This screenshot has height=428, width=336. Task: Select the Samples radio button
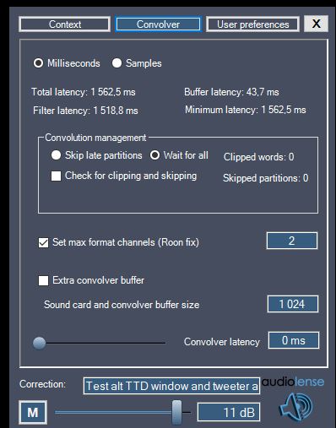tap(117, 63)
